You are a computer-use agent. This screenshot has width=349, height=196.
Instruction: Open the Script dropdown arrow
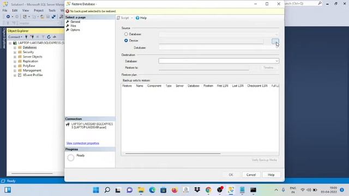coord(132,18)
